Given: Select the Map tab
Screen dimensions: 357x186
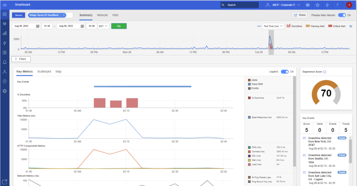Looking at the screenshot, I should coord(59,72).
